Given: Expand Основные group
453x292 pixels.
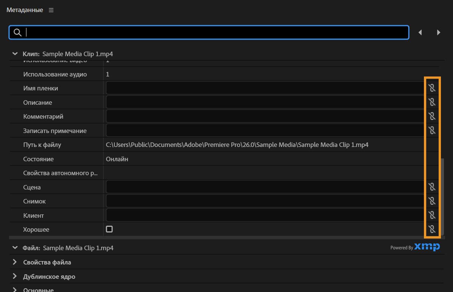Looking at the screenshot, I should point(15,290).
